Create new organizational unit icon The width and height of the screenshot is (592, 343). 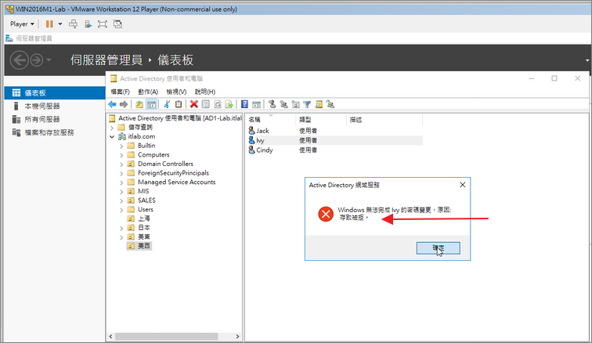[x=296, y=104]
